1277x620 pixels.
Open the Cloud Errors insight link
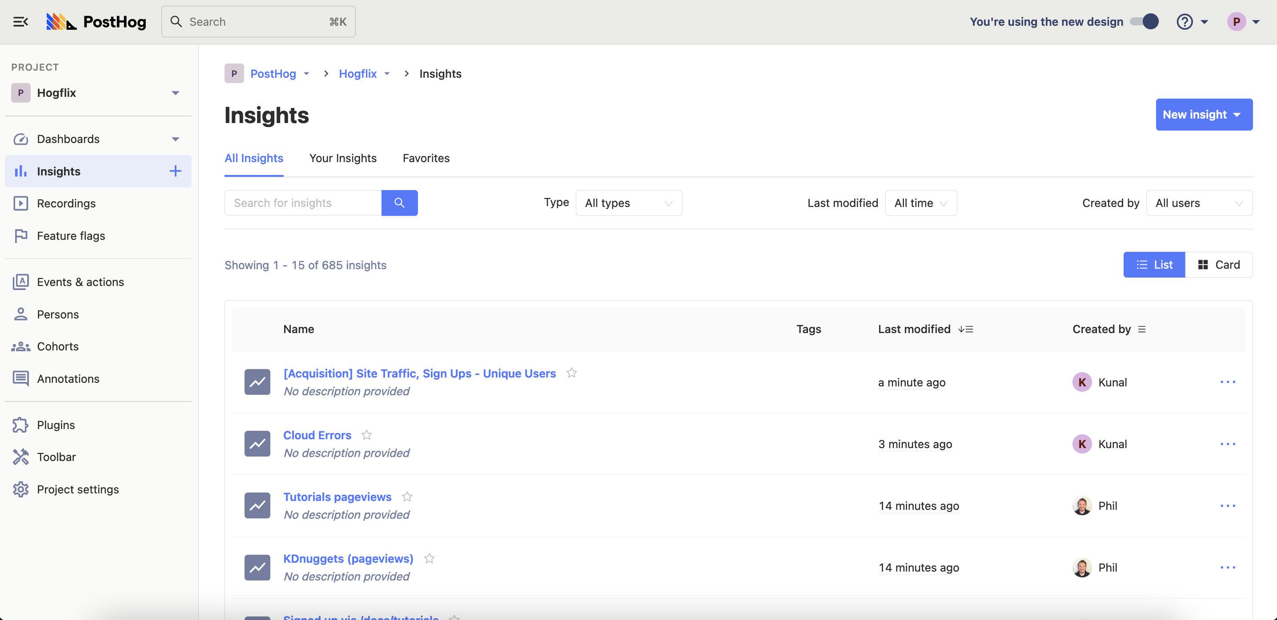317,435
